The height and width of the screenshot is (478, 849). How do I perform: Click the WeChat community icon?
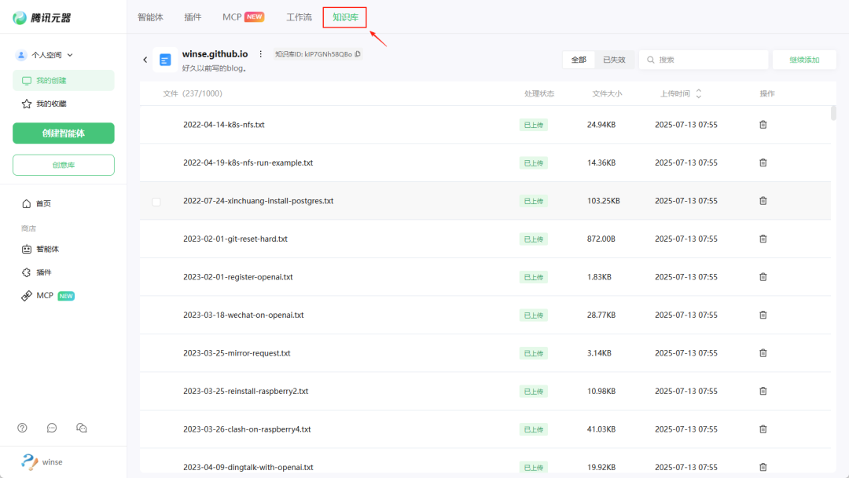click(x=81, y=428)
